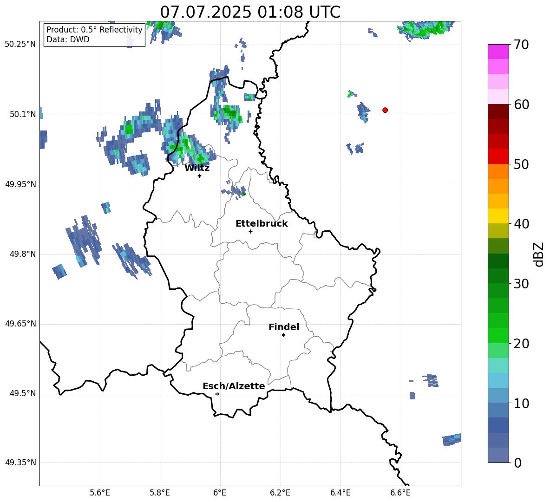Click the 30 tick on the colorbar

521,284
